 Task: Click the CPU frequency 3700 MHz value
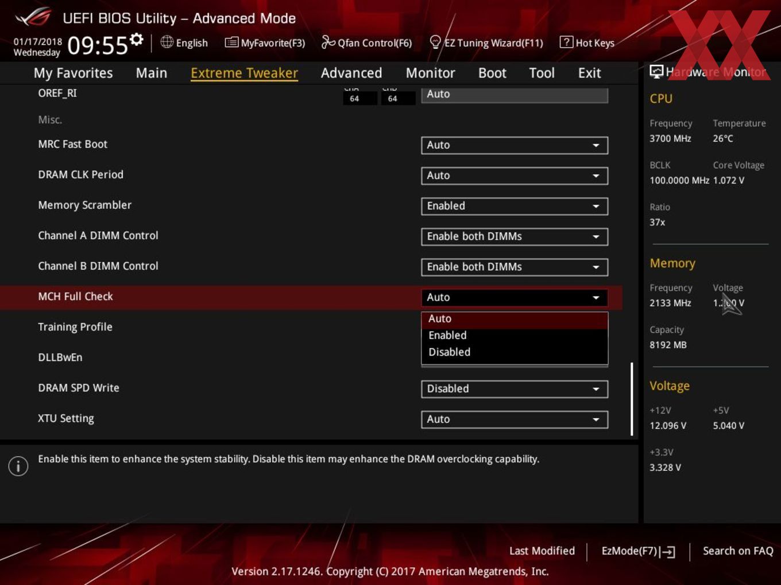click(670, 138)
